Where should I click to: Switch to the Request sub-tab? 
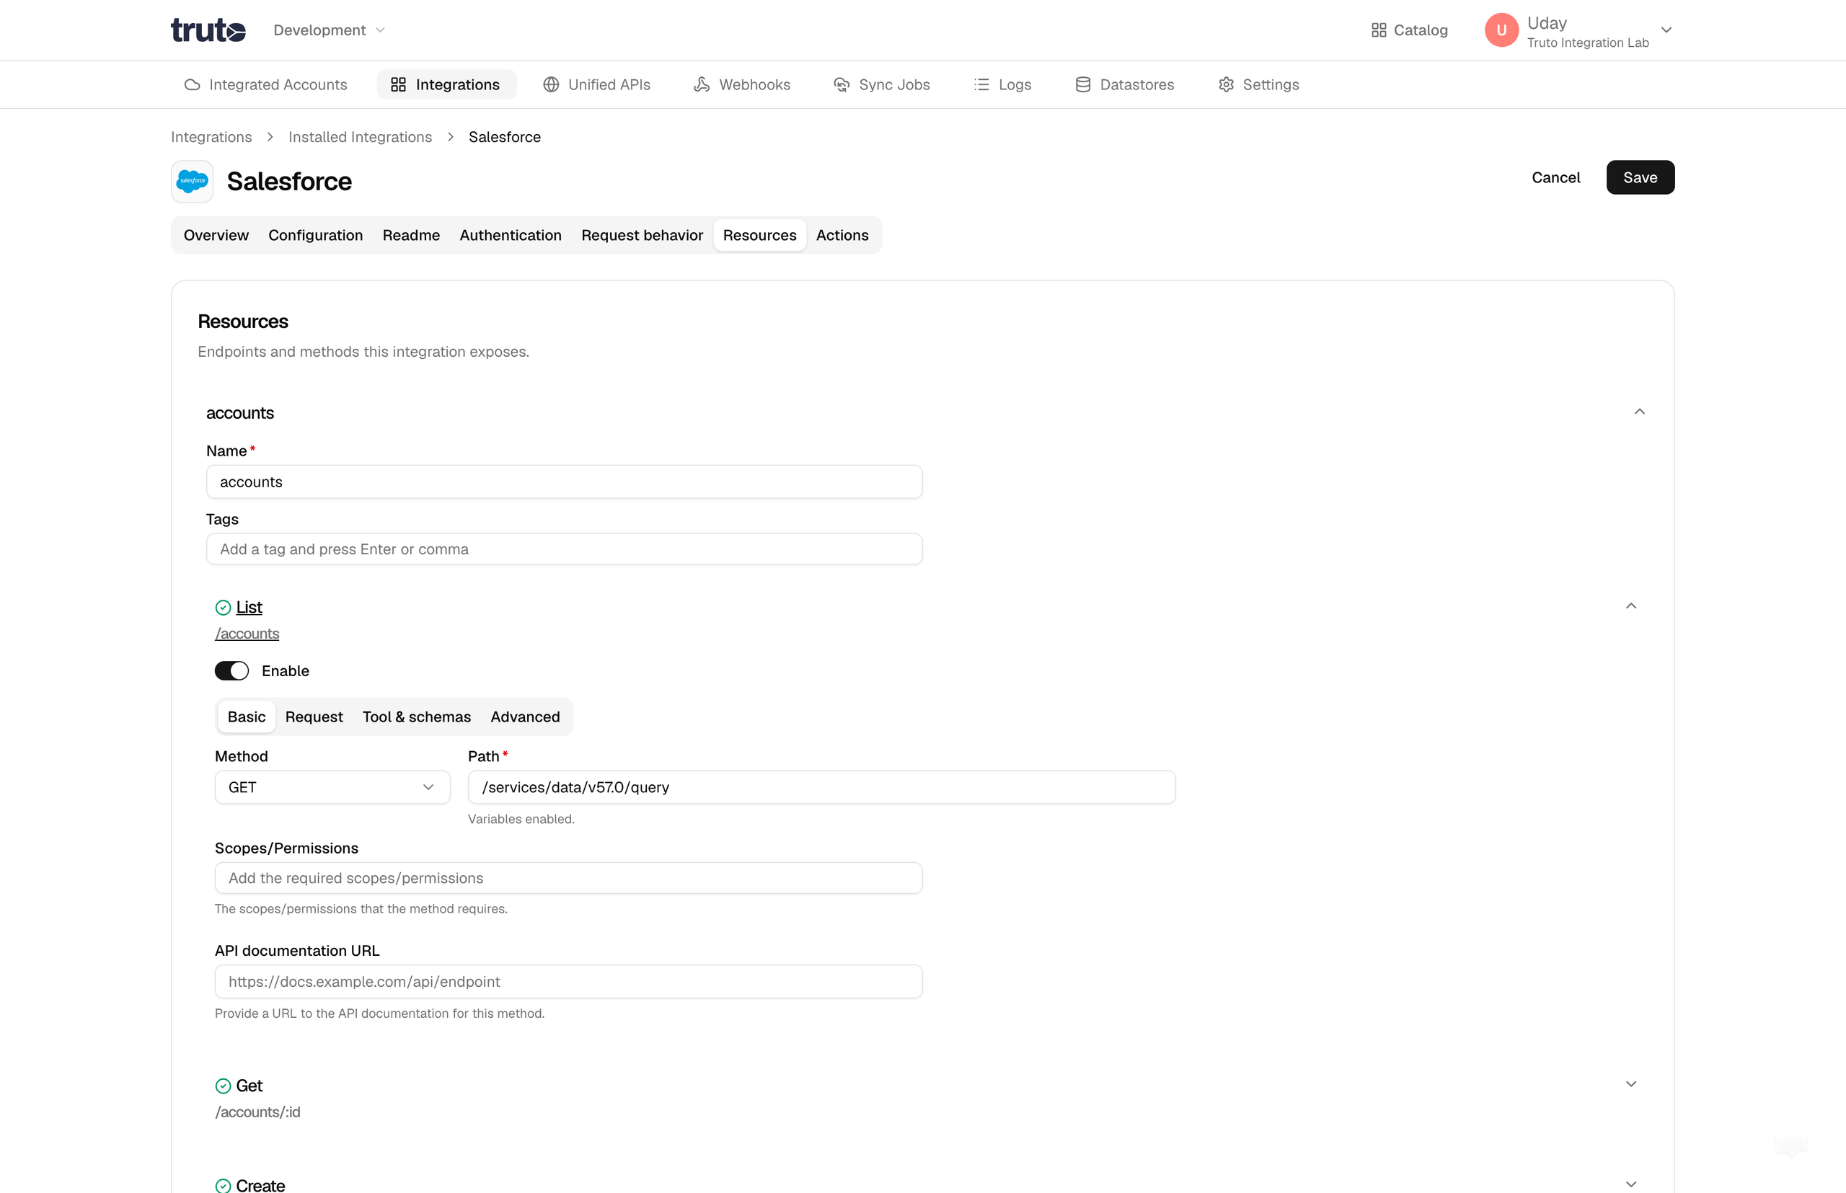[x=314, y=717]
